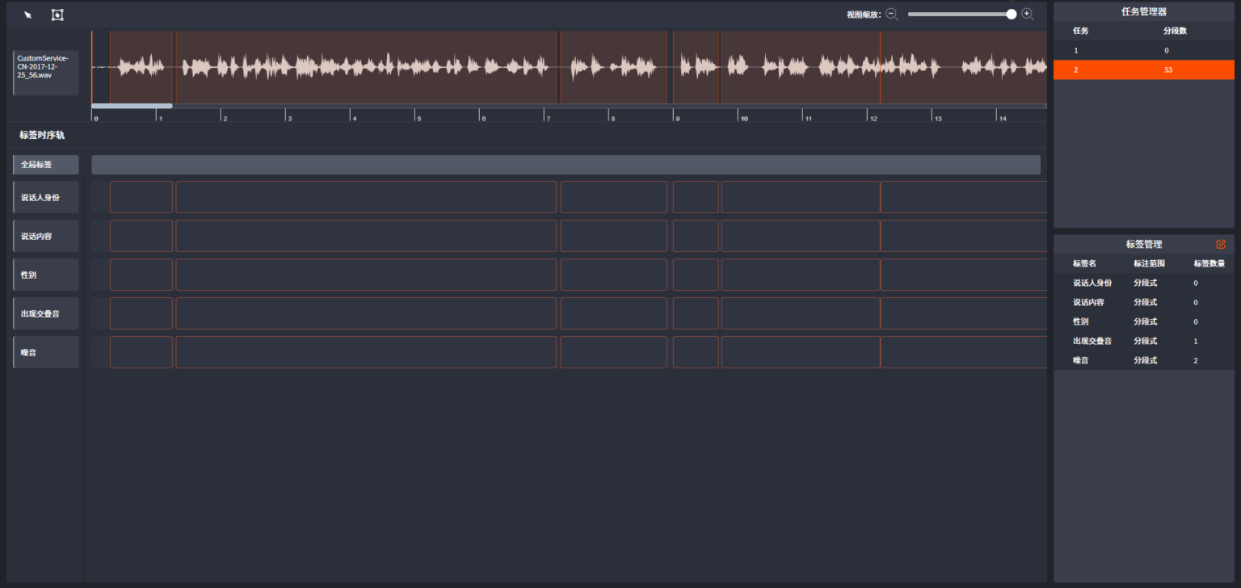Select task 2 row in task manager
This screenshot has width=1241, height=588.
1143,70
